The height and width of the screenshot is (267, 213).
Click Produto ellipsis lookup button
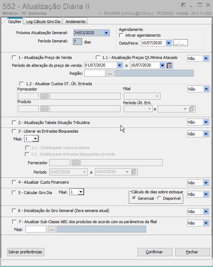44,109
